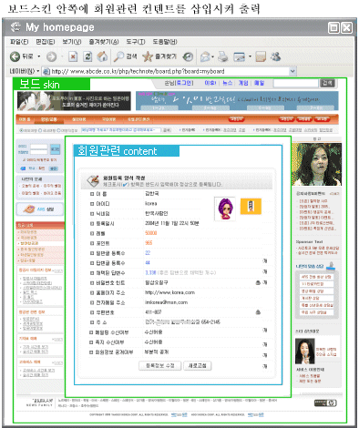Select second radio button under orange navigation

pyautogui.click(x=40, y=130)
